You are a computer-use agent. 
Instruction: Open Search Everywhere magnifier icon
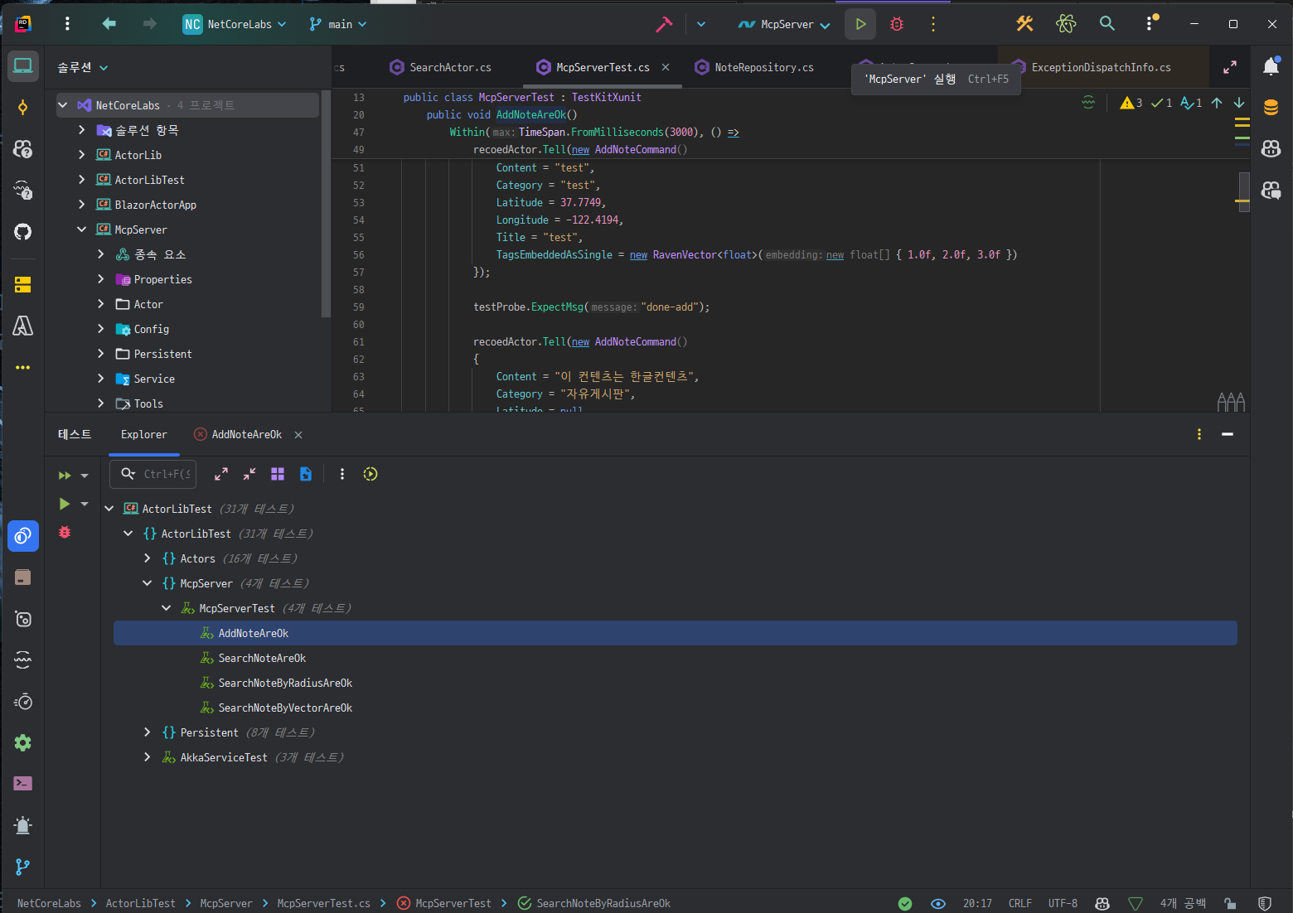(1107, 24)
